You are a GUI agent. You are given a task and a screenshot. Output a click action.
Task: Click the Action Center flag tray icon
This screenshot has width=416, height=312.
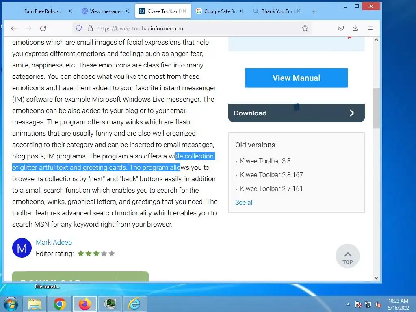358,304
